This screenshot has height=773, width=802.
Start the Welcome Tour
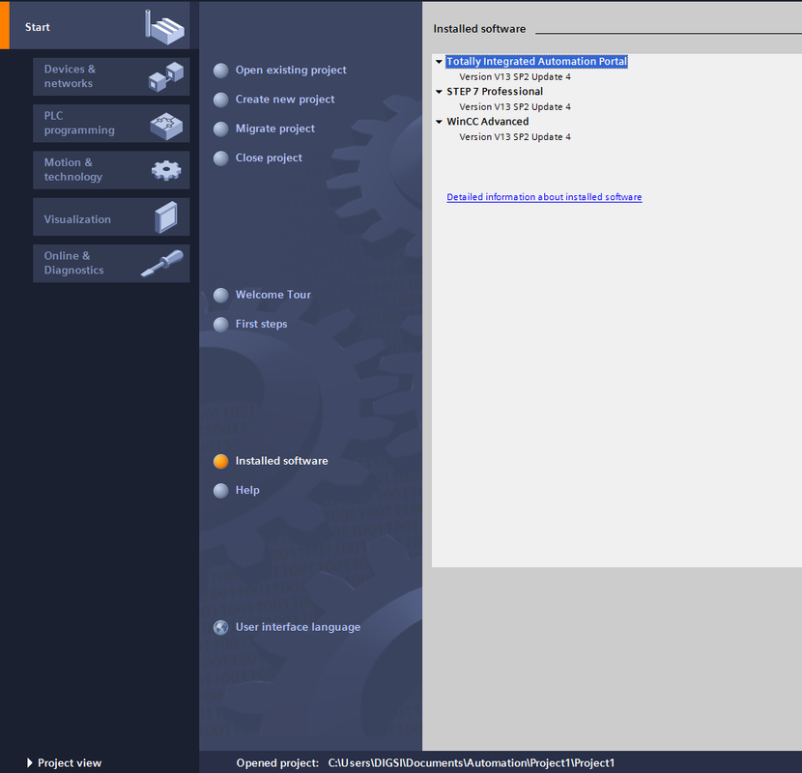(x=273, y=295)
